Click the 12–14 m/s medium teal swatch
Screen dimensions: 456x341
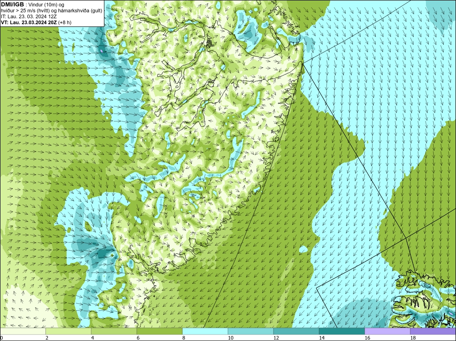296,331
